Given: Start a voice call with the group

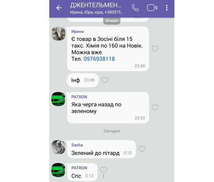Looking at the screenshot, I should point(135,8).
